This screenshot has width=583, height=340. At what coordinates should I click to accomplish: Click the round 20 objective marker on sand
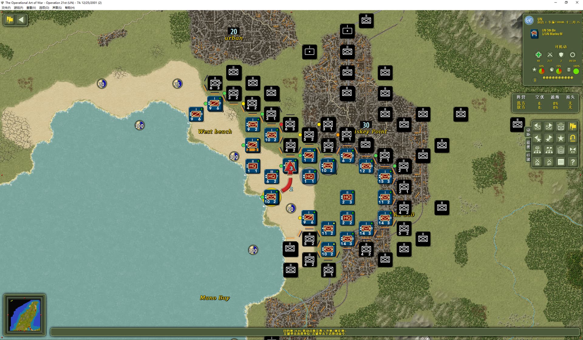[102, 84]
